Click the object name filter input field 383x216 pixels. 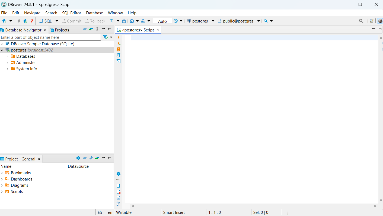50,37
